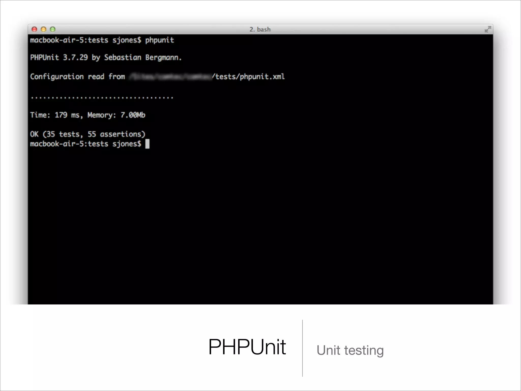Click the row of test progress dots
Viewport: 521px width, 391px height.
pyautogui.click(x=102, y=97)
